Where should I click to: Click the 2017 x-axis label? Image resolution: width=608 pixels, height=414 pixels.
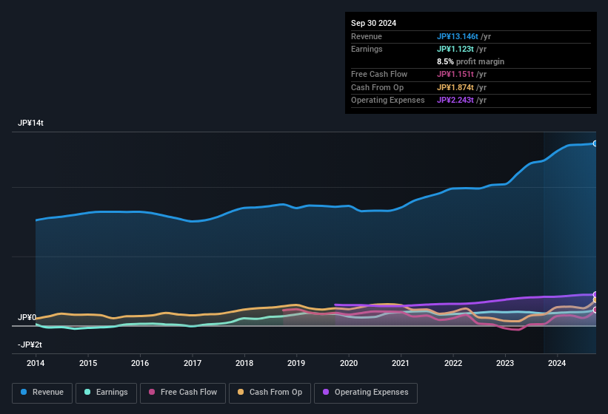tap(193, 363)
